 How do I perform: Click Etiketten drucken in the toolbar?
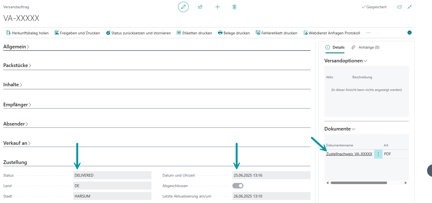click(x=194, y=33)
